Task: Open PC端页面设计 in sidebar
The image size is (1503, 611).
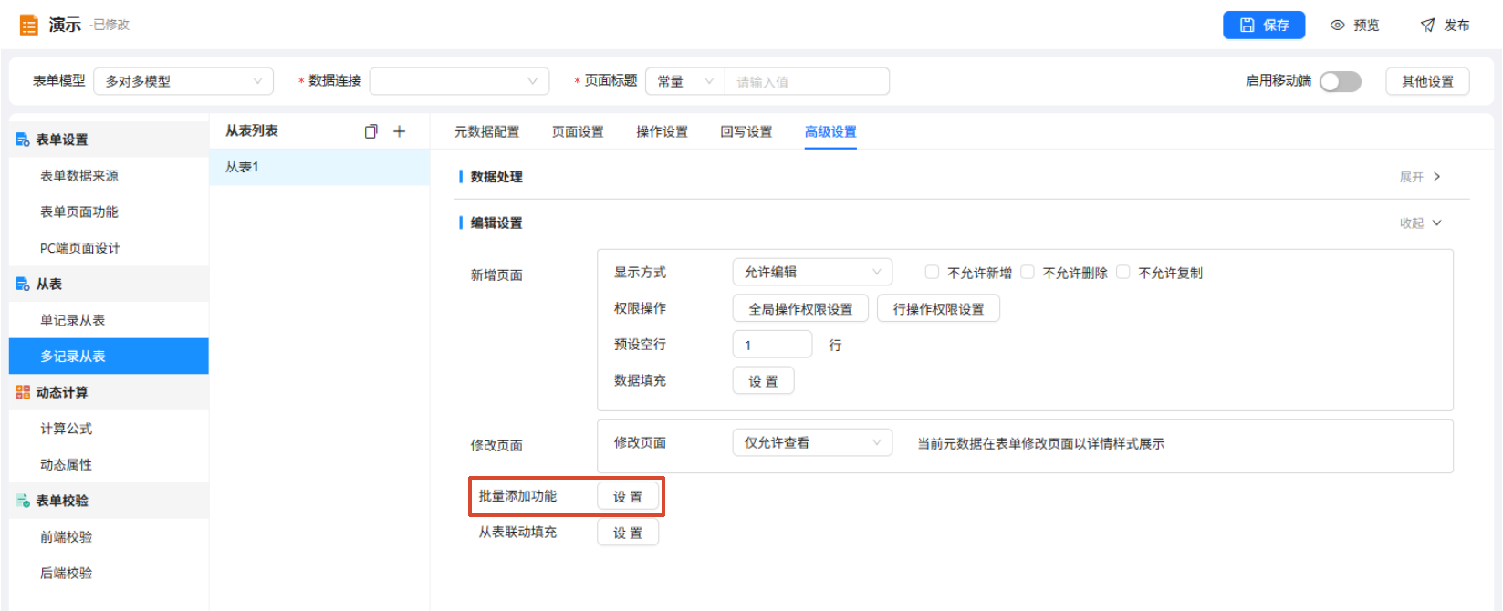Action: pyautogui.click(x=109, y=248)
